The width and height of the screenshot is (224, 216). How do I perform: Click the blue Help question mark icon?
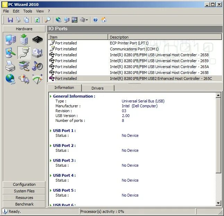pyautogui.click(x=95, y=20)
